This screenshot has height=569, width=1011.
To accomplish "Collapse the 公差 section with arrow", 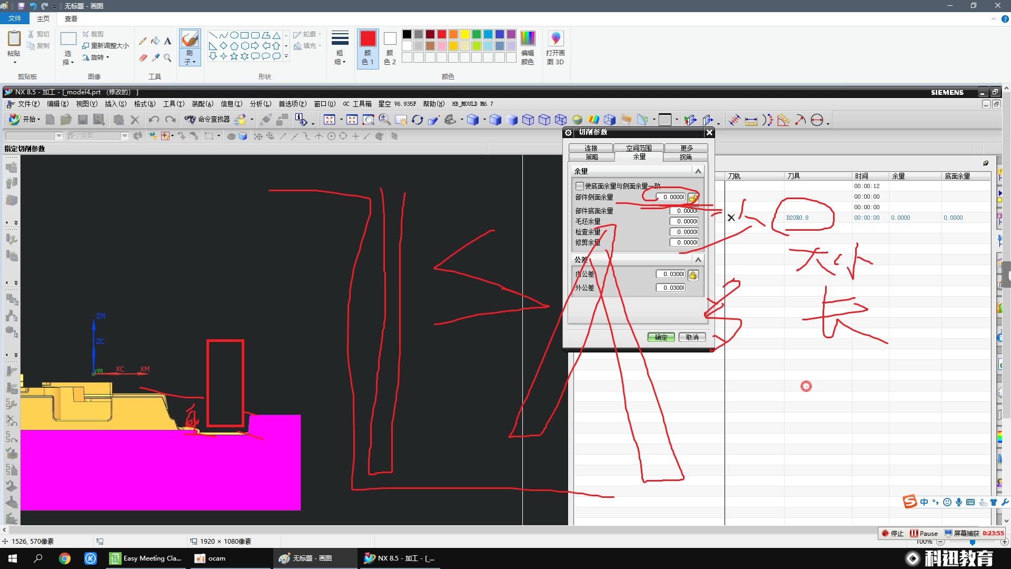I will (x=698, y=260).
